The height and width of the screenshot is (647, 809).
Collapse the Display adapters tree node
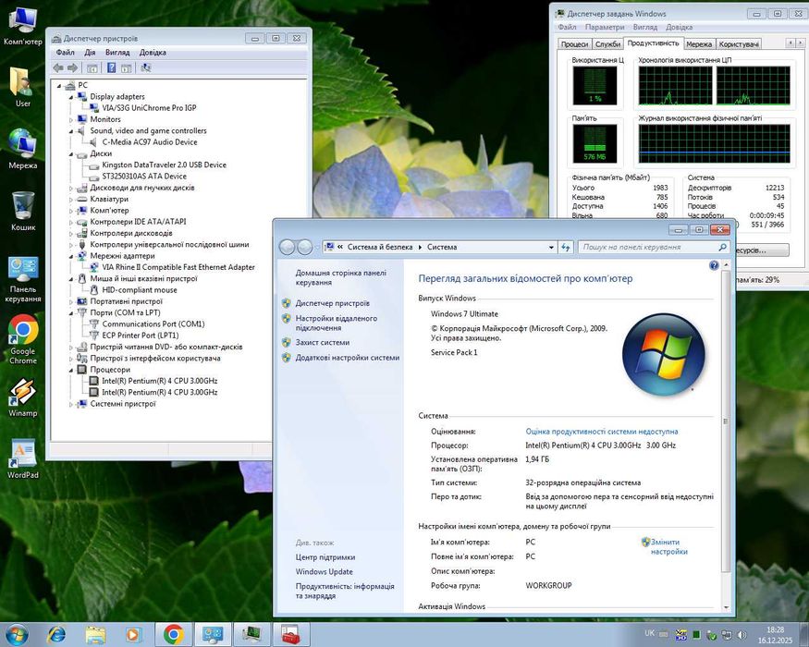tap(70, 97)
